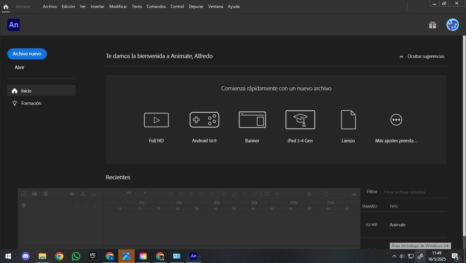466x263 pixels.
Task: Click the Windows Ink workspace pen icon
Action: click(x=420, y=256)
